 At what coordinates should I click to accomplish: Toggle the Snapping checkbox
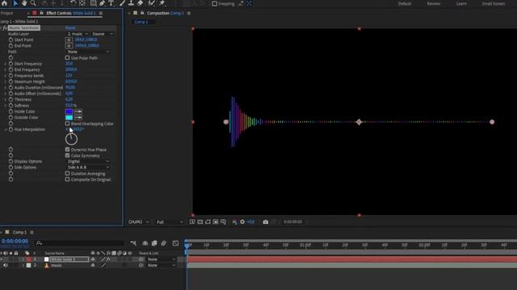pyautogui.click(x=215, y=3)
